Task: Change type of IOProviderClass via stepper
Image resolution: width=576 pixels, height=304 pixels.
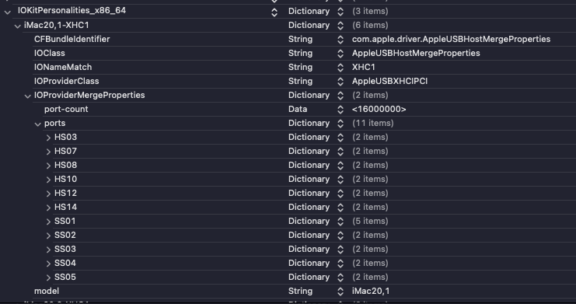Action: click(340, 82)
